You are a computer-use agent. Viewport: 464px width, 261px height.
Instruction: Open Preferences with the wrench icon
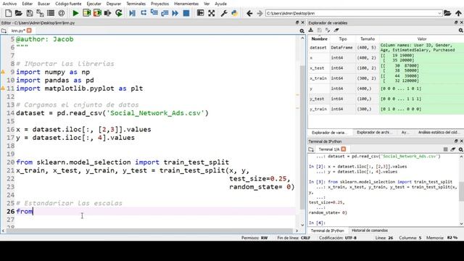pos(224,13)
